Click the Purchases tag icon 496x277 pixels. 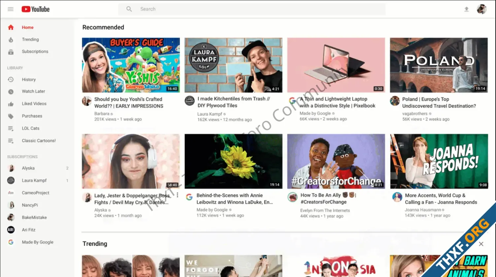click(11, 116)
